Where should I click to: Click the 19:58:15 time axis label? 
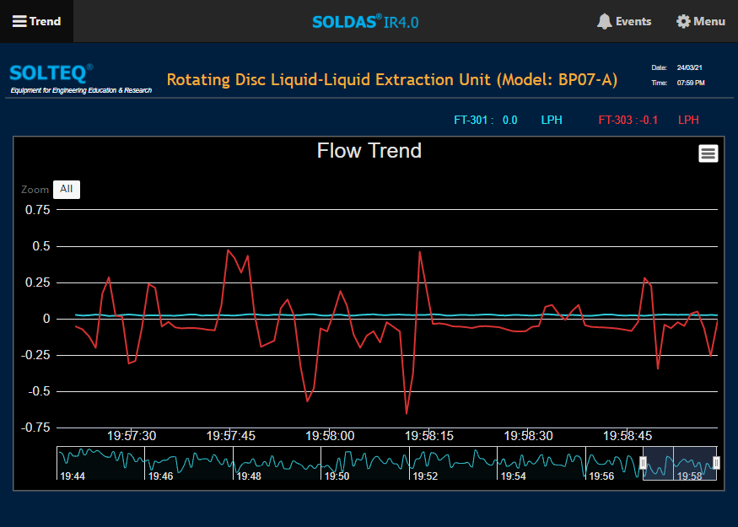pos(429,436)
